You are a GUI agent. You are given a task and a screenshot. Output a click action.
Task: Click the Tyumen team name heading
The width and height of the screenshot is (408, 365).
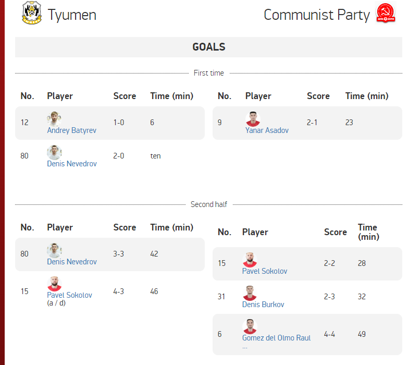point(72,15)
